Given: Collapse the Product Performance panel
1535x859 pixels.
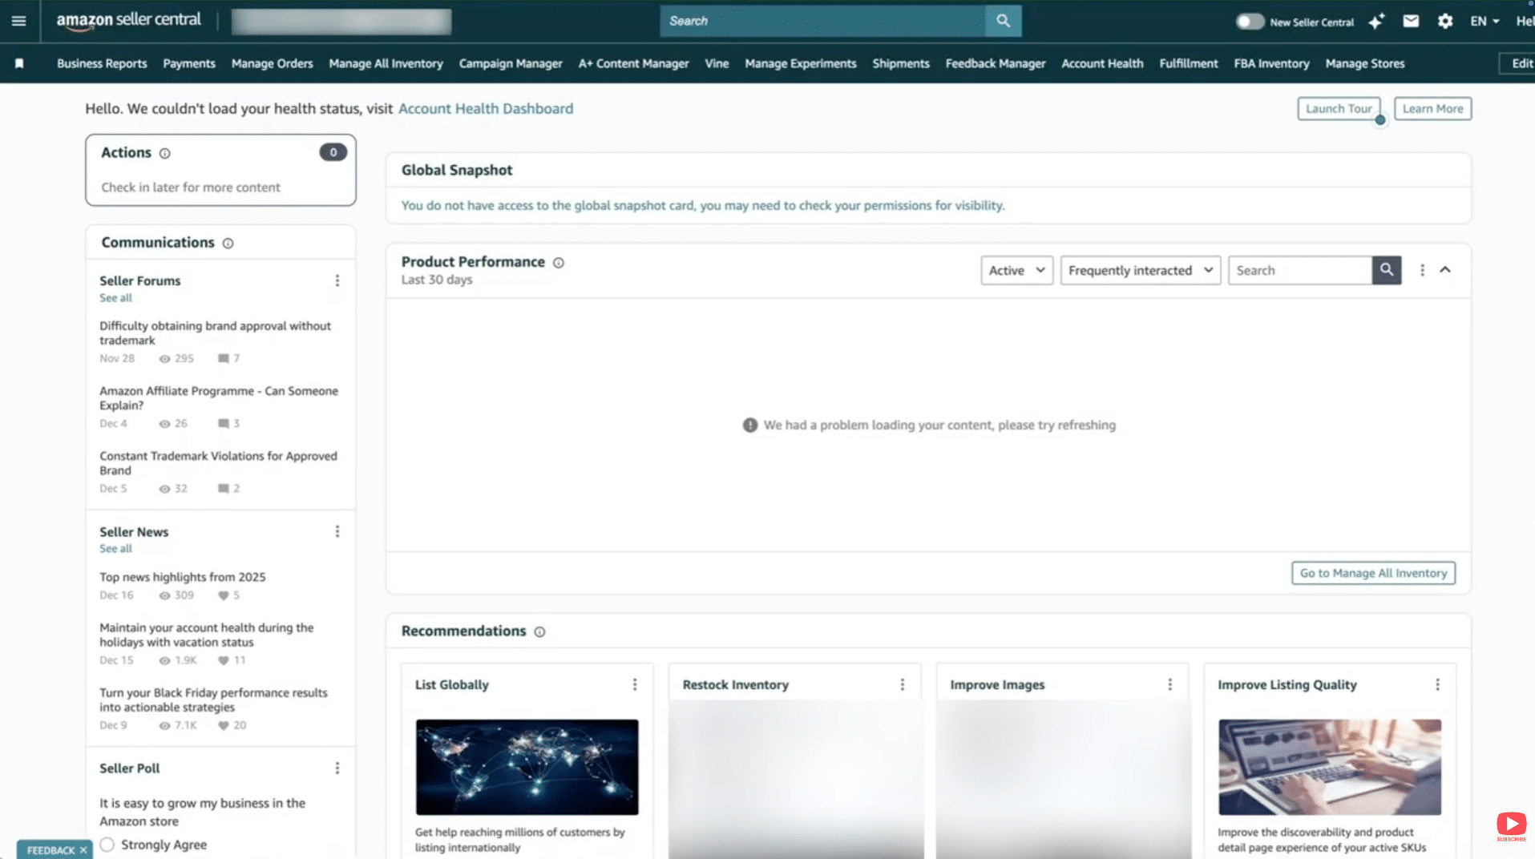Looking at the screenshot, I should pyautogui.click(x=1445, y=270).
